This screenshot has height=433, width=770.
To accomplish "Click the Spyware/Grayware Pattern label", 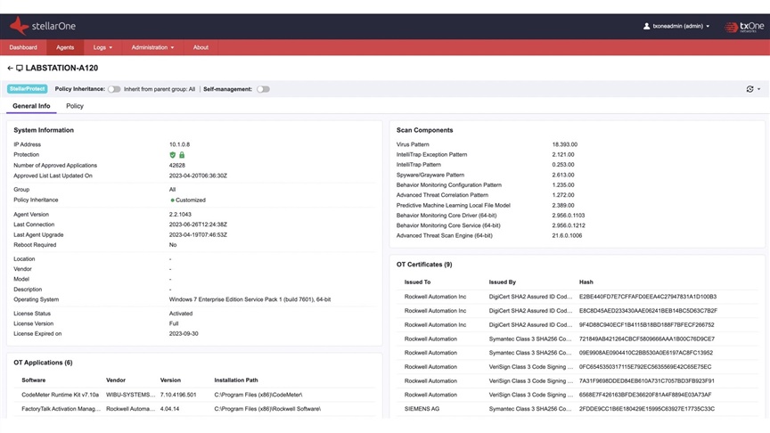I will (430, 175).
